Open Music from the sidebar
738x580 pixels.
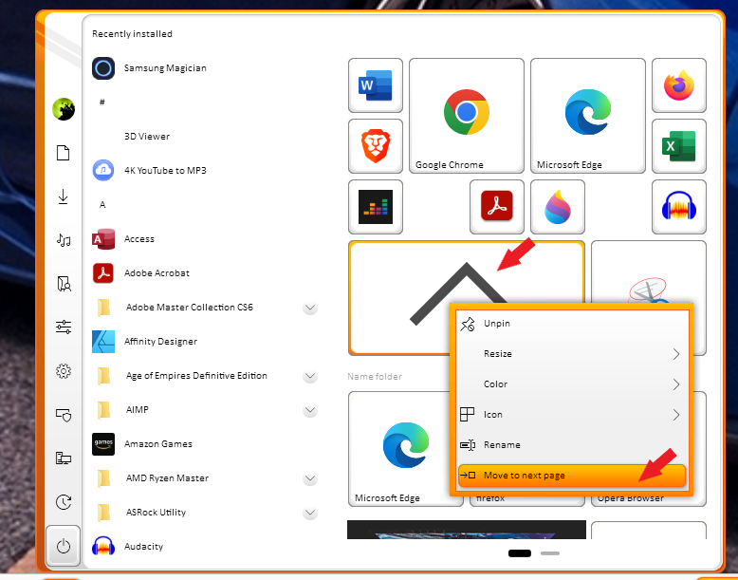click(63, 240)
